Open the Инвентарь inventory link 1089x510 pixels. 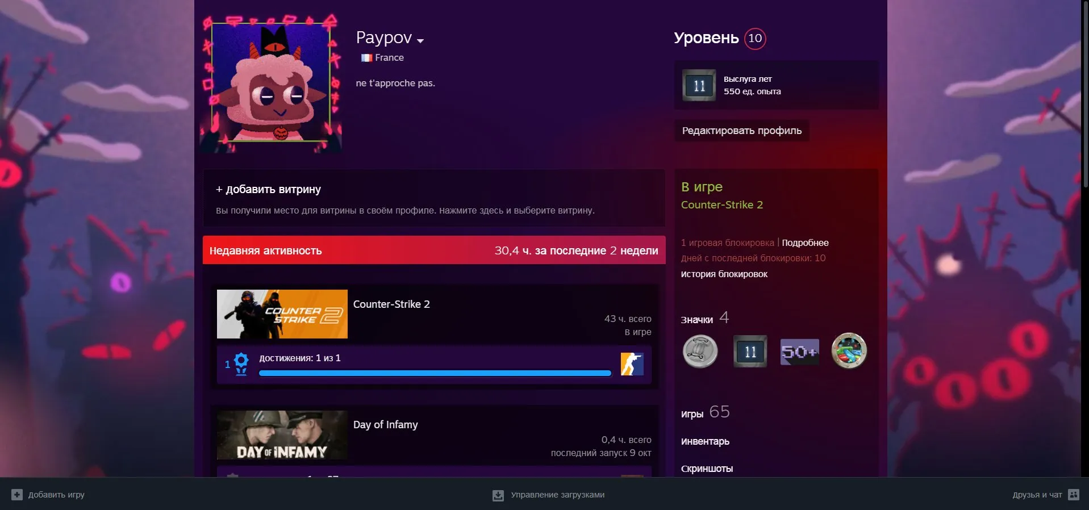705,441
